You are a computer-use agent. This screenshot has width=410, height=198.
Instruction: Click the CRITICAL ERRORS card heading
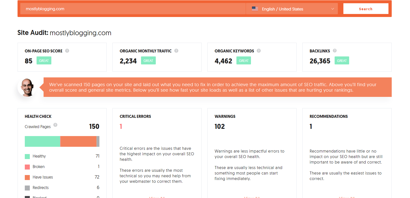pos(135,116)
